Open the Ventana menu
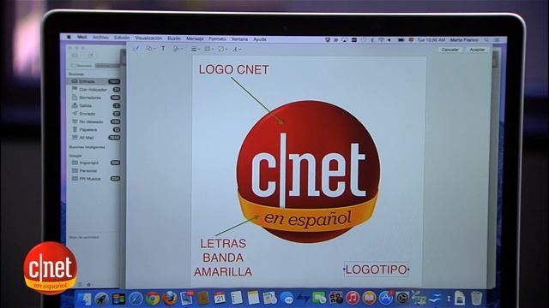Viewport: 549px width, 308px height. pos(239,39)
